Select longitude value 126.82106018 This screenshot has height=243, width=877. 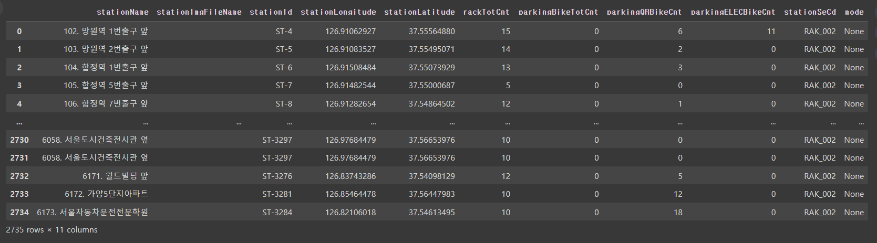[350, 213]
